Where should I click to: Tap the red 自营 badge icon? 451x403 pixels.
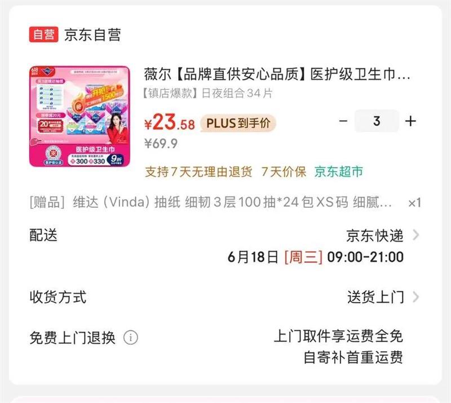pos(43,34)
